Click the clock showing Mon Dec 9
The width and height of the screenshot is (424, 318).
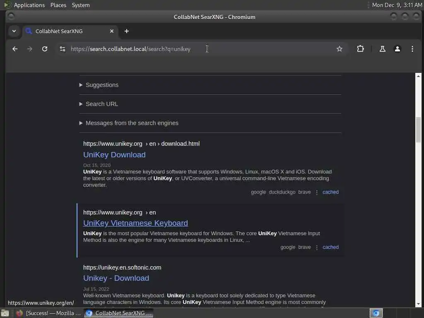pos(397,5)
